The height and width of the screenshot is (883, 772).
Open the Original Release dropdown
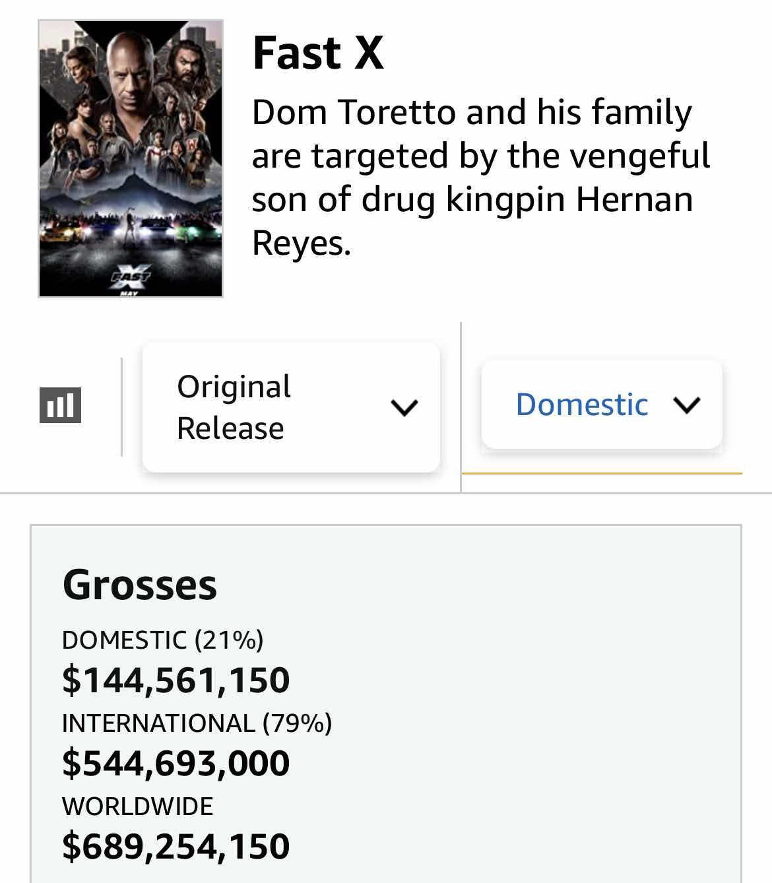pyautogui.click(x=291, y=407)
